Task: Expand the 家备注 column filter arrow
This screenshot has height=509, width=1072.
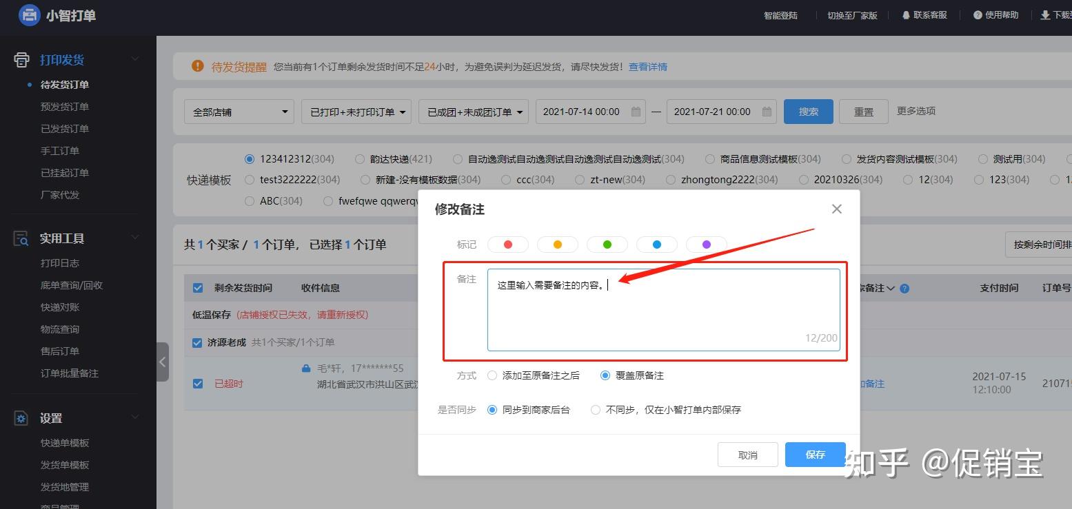Action: pos(891,289)
